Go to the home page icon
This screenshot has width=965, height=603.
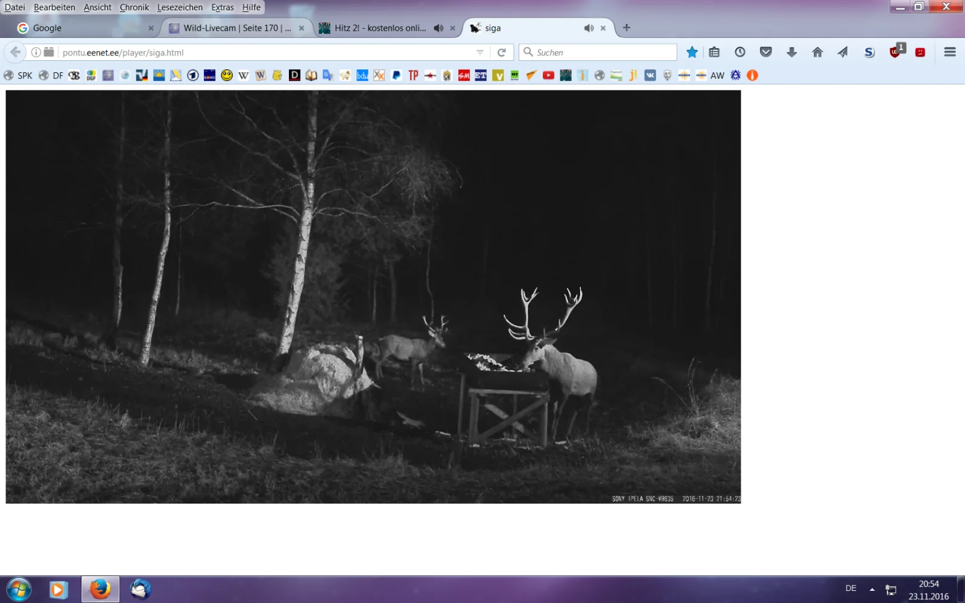point(817,52)
